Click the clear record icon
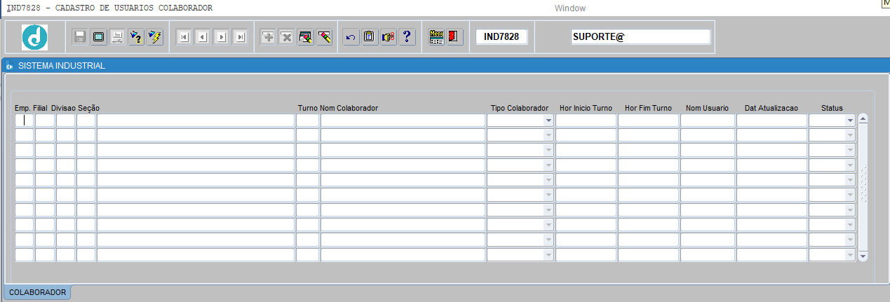The height and width of the screenshot is (302, 890). coord(306,37)
